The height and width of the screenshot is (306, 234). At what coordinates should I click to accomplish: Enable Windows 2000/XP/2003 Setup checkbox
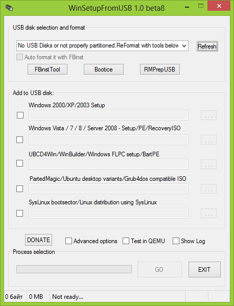pos(20,115)
